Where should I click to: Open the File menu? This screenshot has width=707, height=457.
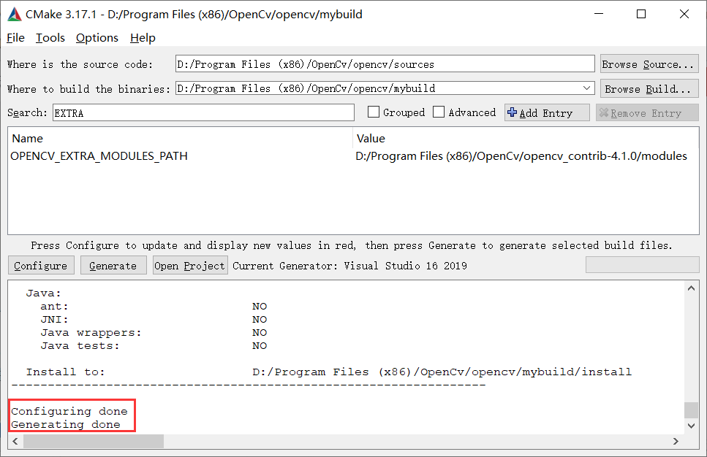[x=15, y=38]
